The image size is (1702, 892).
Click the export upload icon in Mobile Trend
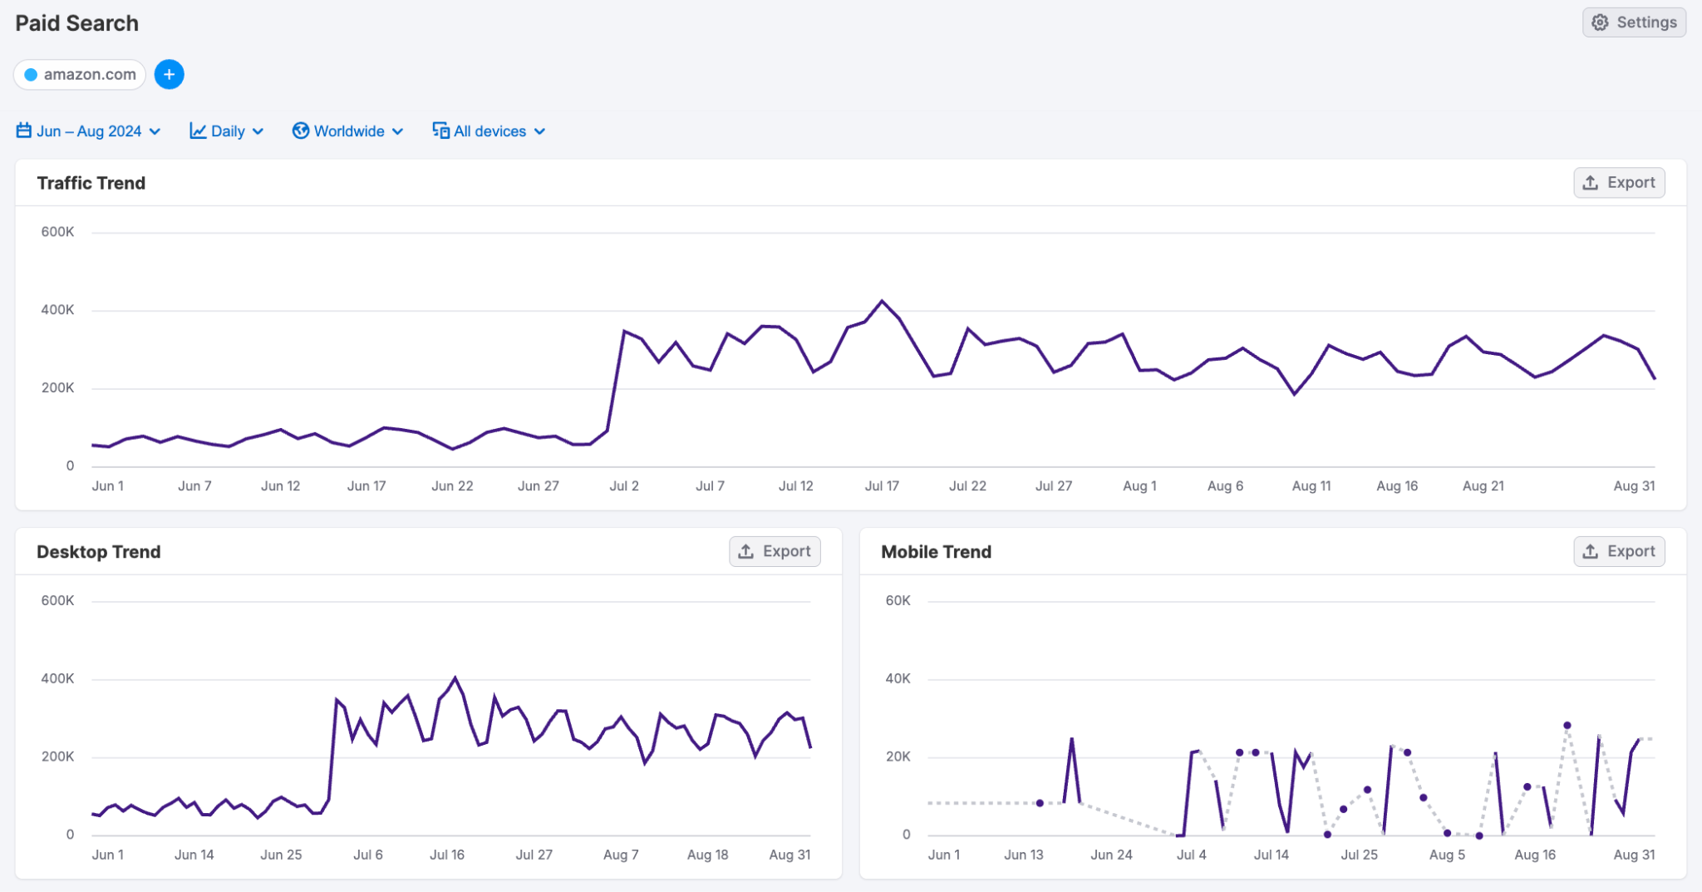point(1591,550)
